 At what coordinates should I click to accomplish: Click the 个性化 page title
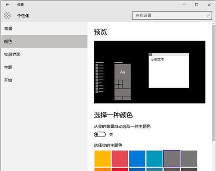pyautogui.click(x=23, y=16)
